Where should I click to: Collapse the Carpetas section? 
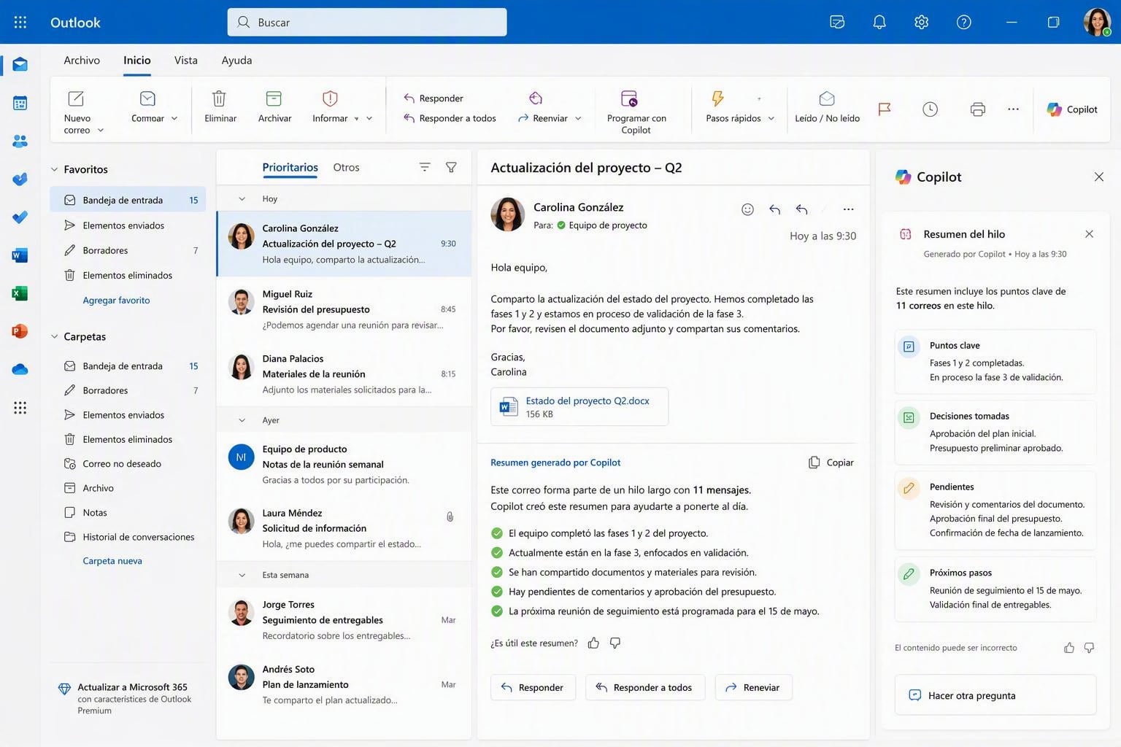(x=54, y=336)
